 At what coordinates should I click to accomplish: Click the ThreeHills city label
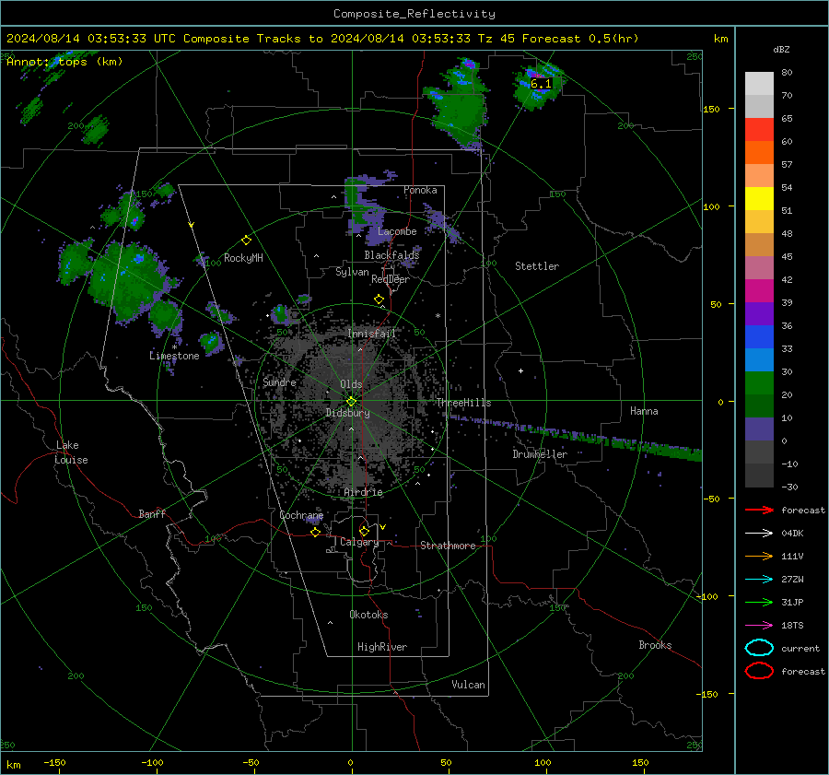point(463,403)
